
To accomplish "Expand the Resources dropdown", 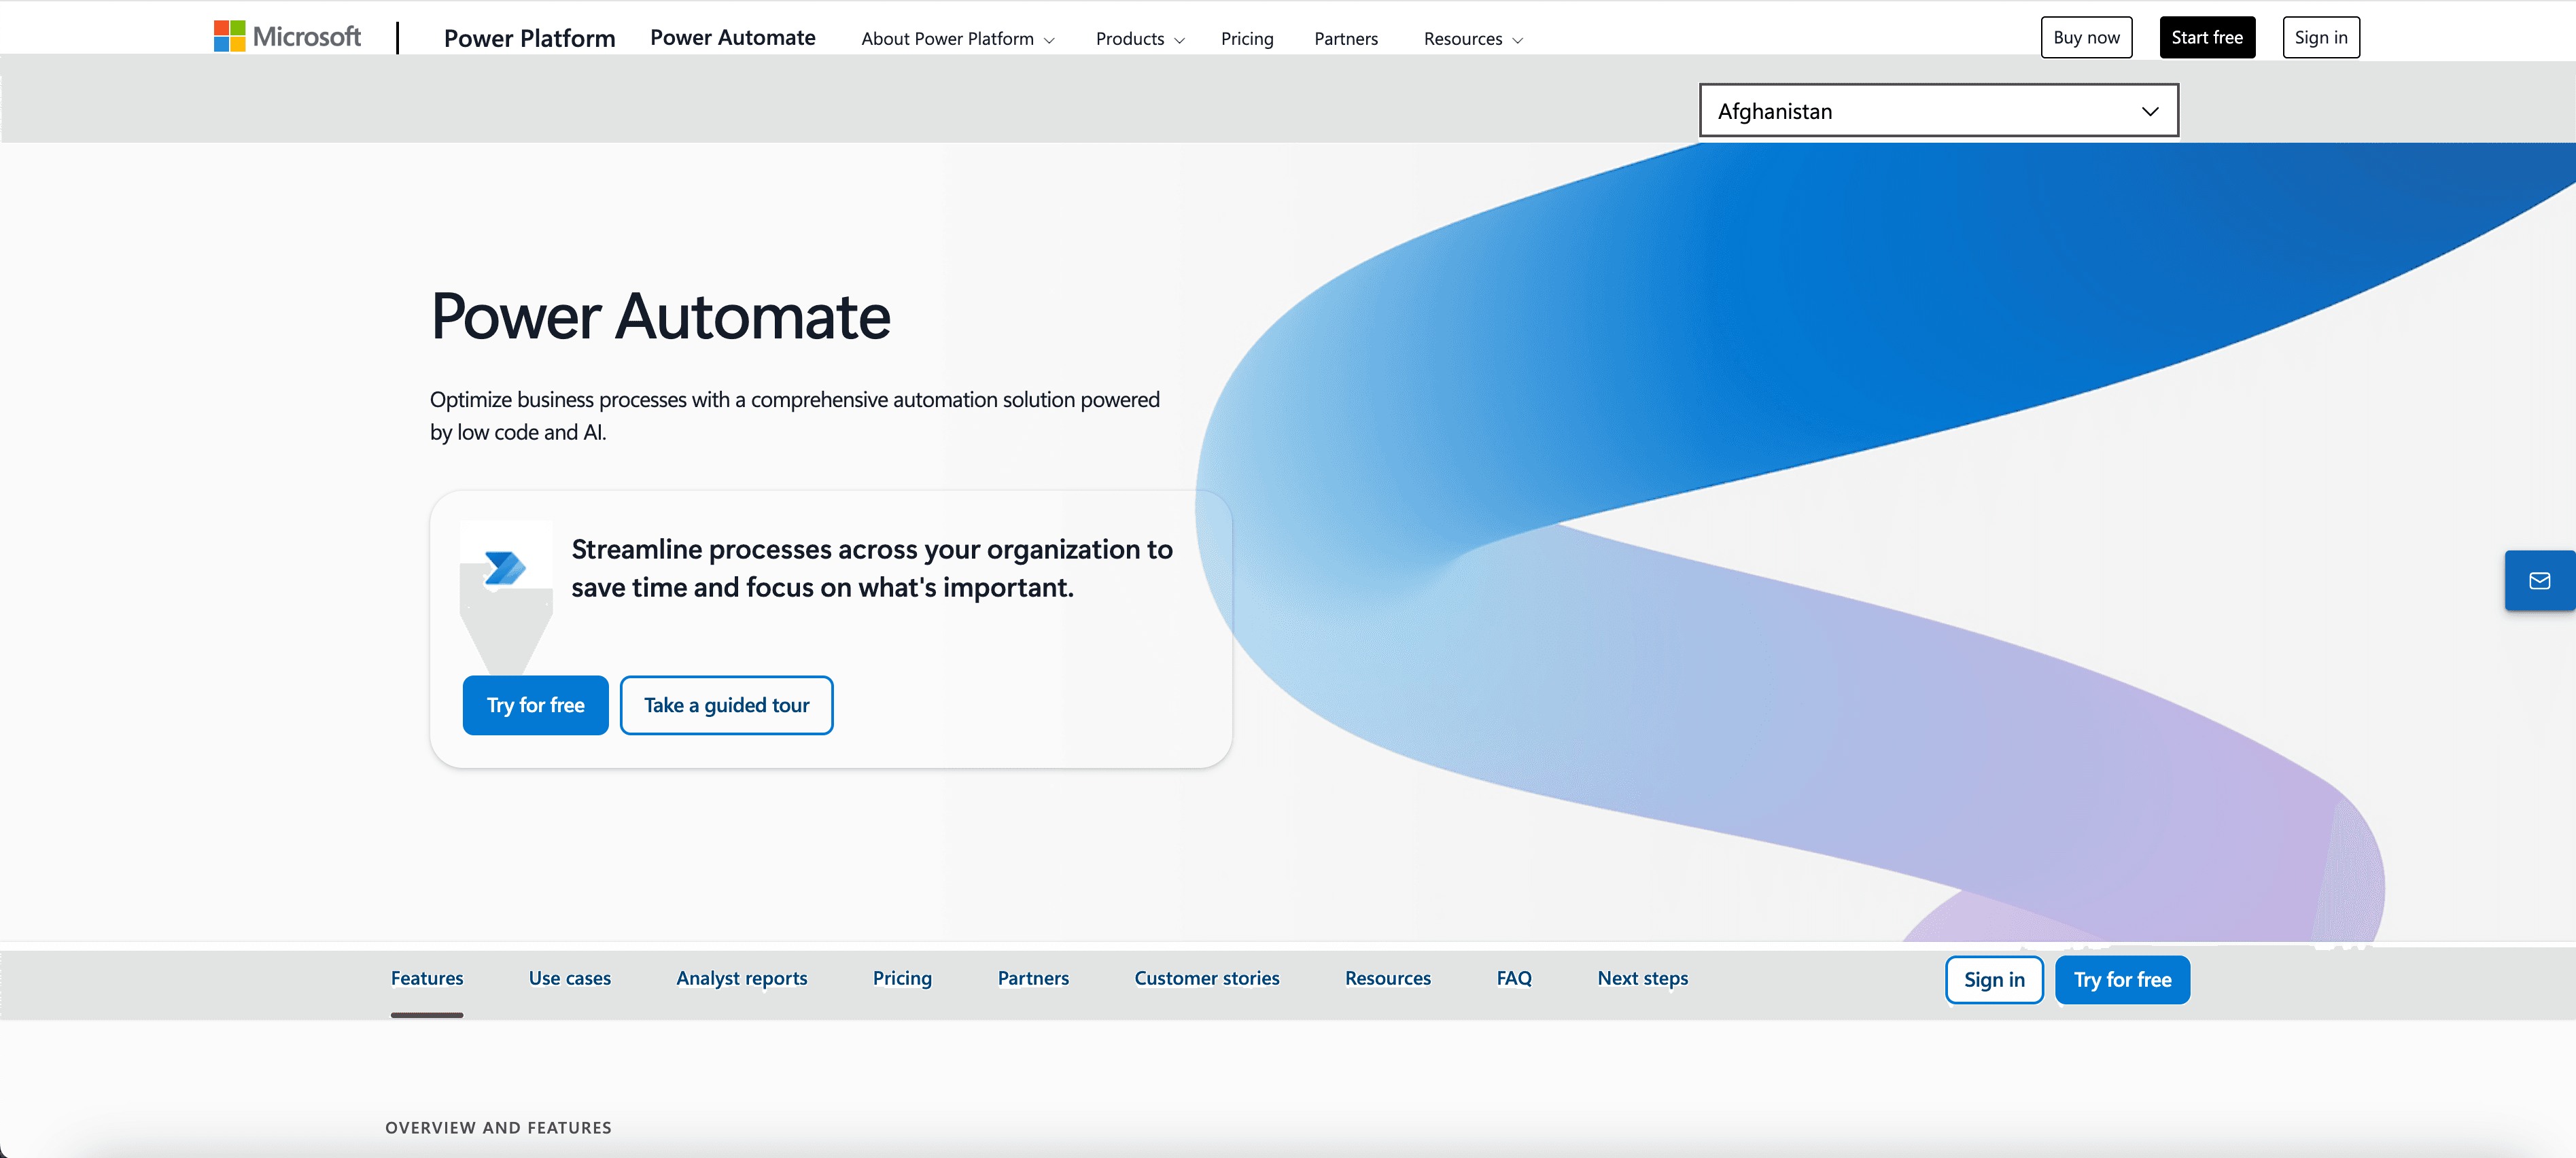I will pos(1471,38).
